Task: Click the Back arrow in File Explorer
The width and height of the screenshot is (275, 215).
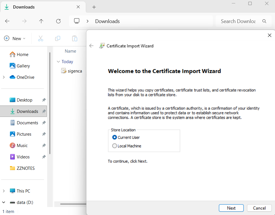Action: click(x=7, y=21)
